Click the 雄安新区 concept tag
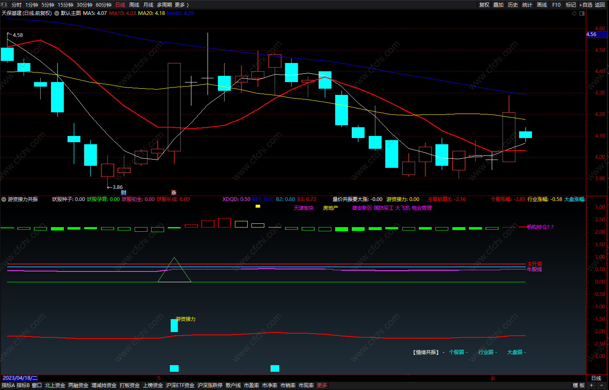The width and height of the screenshot is (609, 390). tap(362, 208)
